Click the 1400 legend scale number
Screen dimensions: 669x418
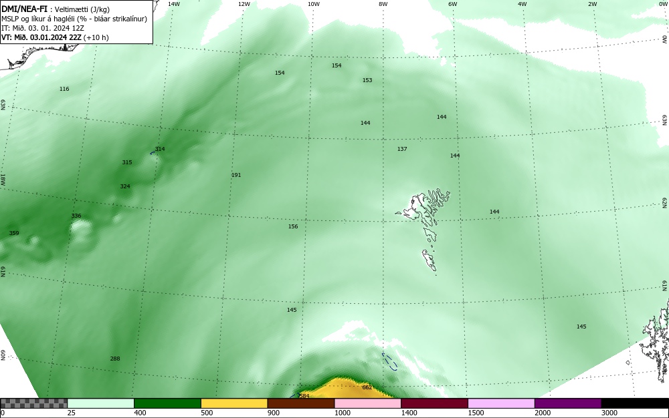tap(409, 413)
